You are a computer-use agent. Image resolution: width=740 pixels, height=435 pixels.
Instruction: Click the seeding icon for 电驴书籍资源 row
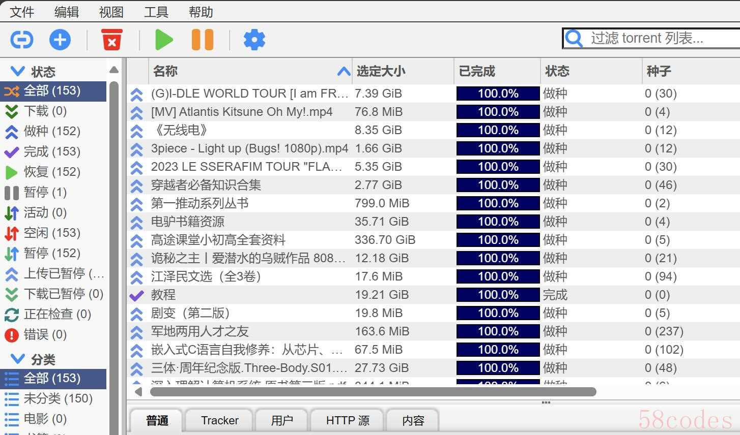136,222
